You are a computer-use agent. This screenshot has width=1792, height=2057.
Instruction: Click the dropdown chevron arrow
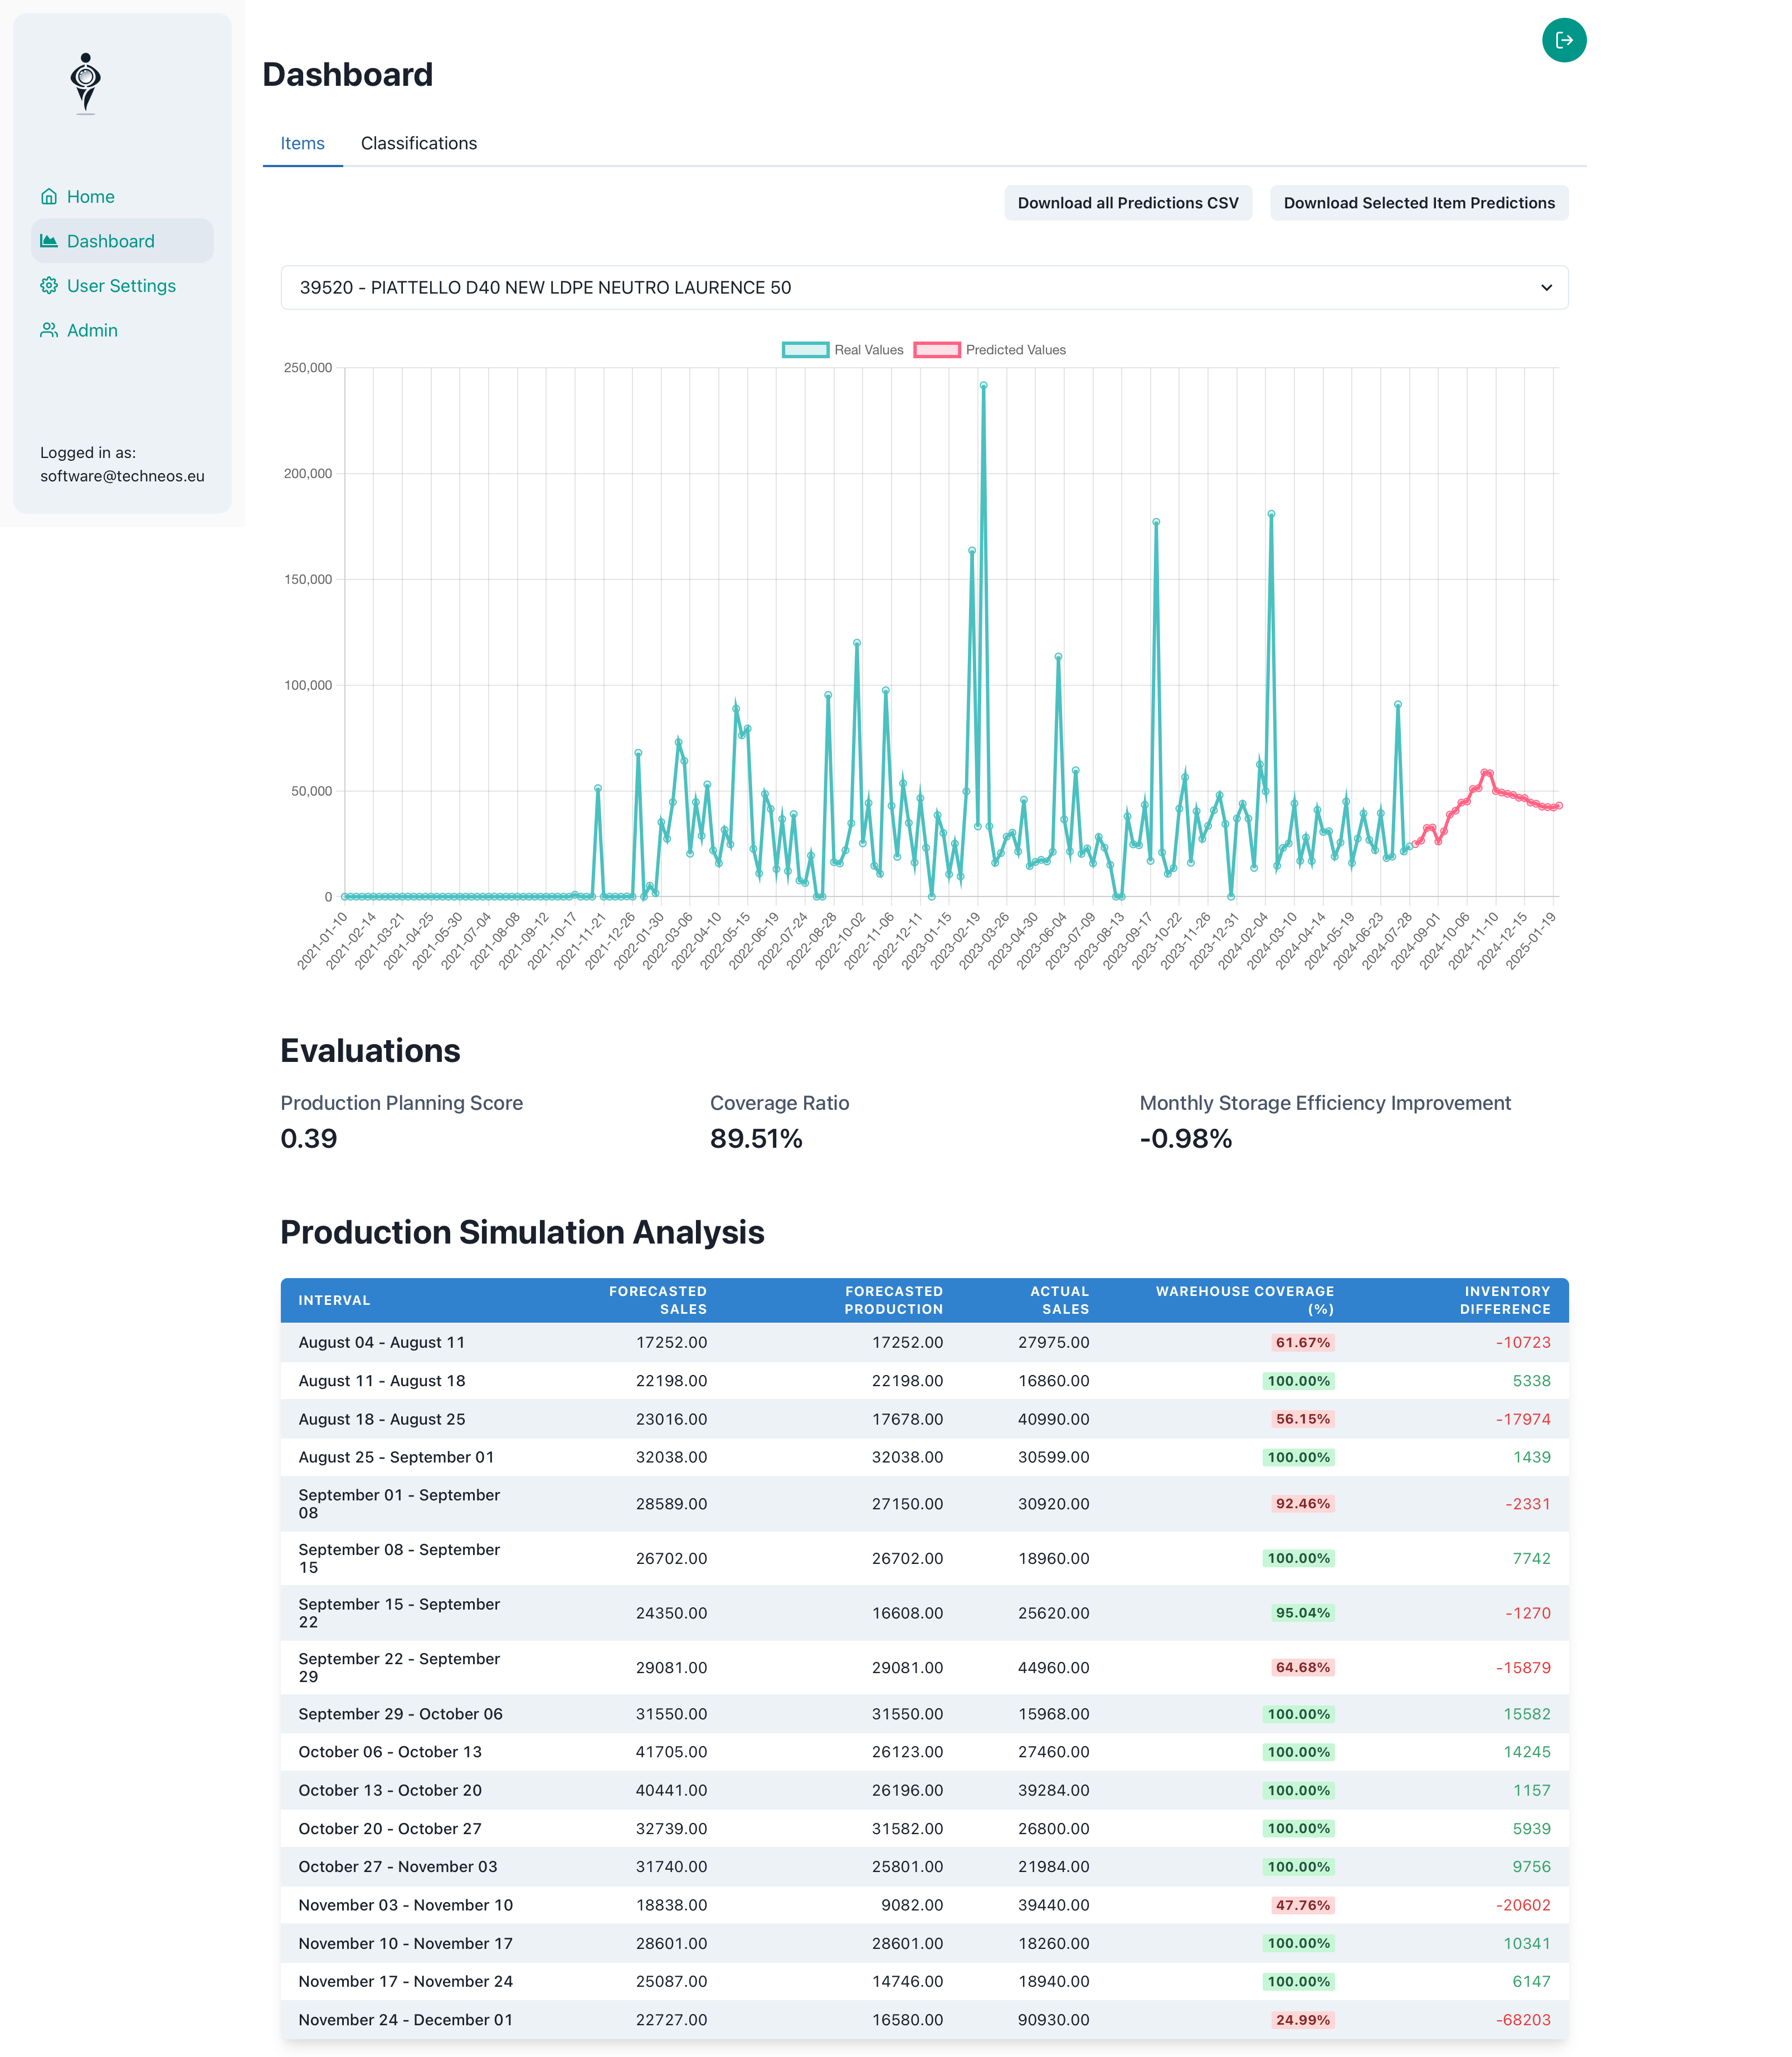click(1546, 288)
